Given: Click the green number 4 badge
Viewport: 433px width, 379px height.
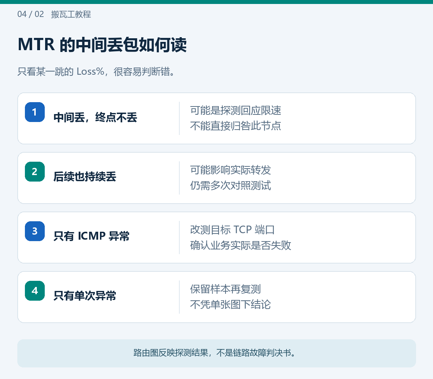Looking at the screenshot, I should point(35,291).
